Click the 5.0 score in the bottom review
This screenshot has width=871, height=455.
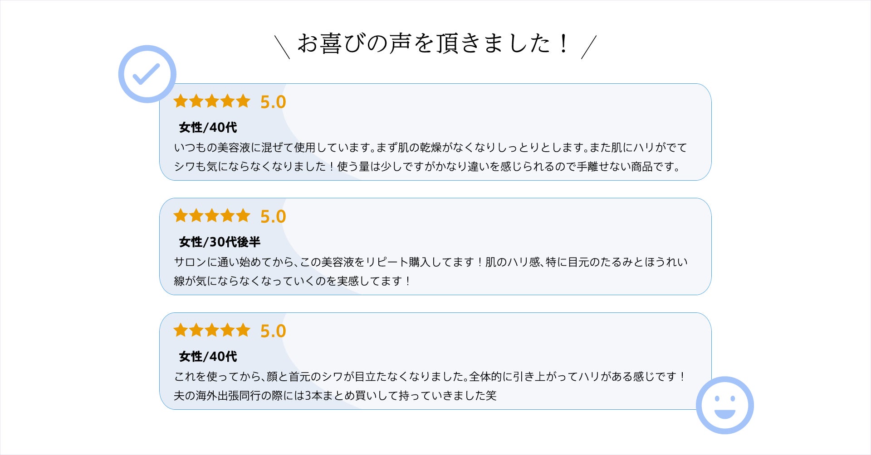coord(273,331)
